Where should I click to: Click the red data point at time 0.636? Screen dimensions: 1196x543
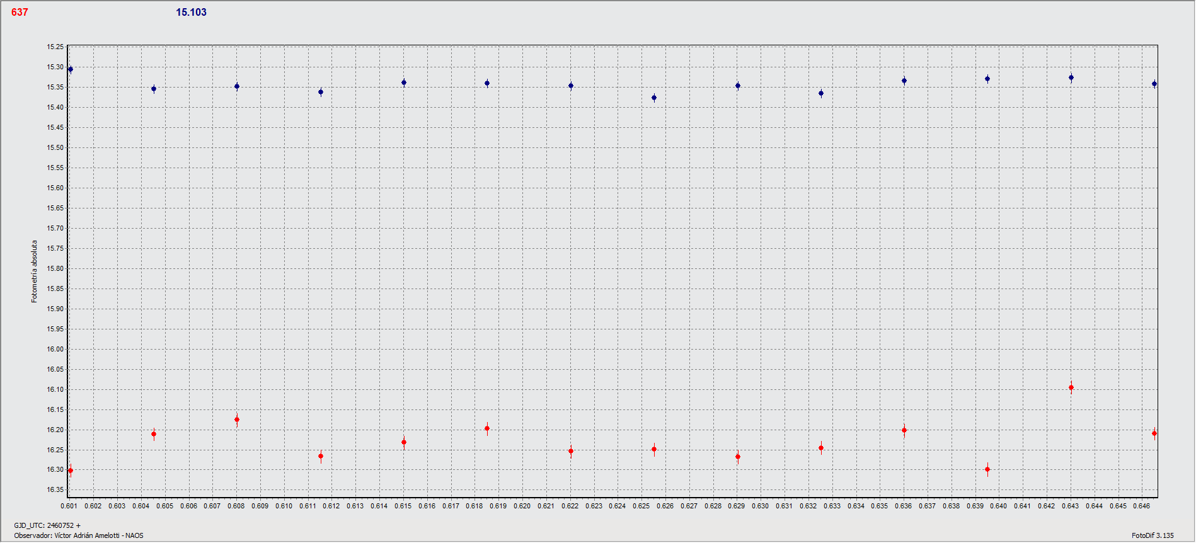coord(904,430)
